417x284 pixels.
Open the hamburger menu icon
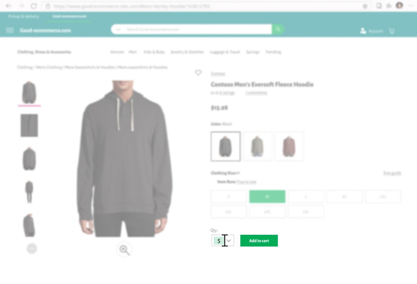pos(10,30)
